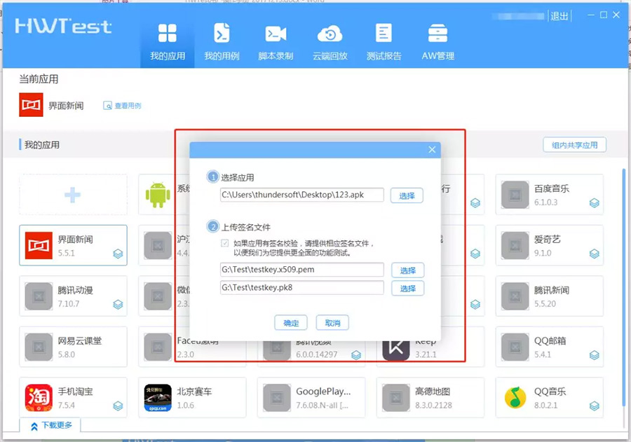Click the layers icon on 腾讯动漫 tile
Viewport: 631px width, 442px height.
(118, 305)
